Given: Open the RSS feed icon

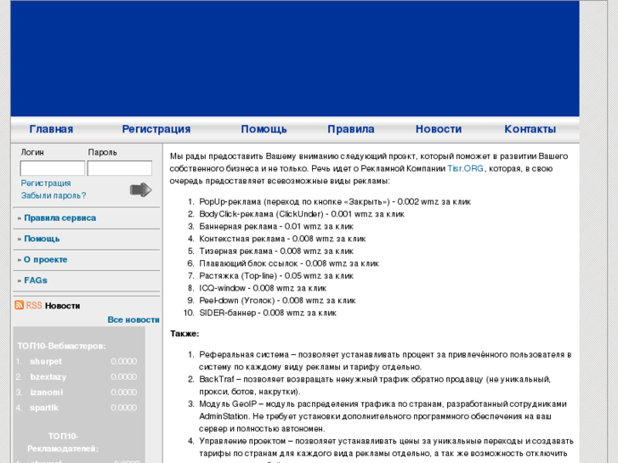Looking at the screenshot, I should tap(19, 305).
